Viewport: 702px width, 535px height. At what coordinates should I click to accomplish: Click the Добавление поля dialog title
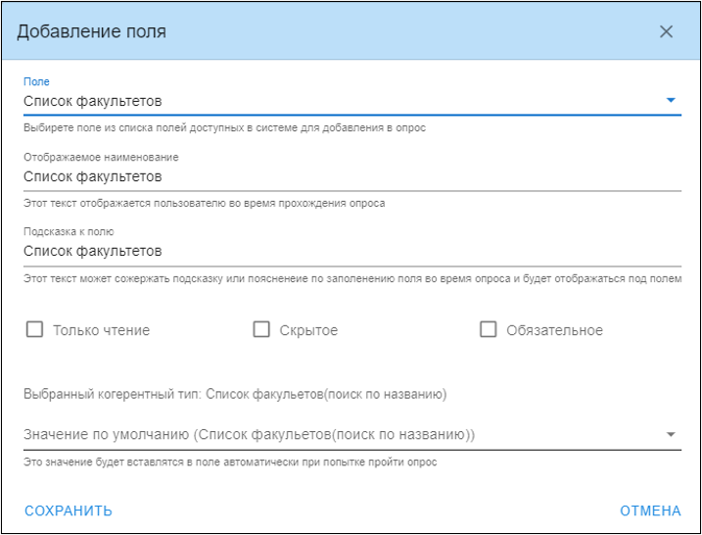91,31
